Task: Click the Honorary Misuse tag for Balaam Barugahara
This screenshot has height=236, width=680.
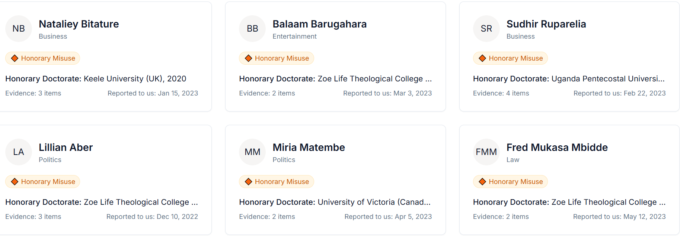Action: 277,58
